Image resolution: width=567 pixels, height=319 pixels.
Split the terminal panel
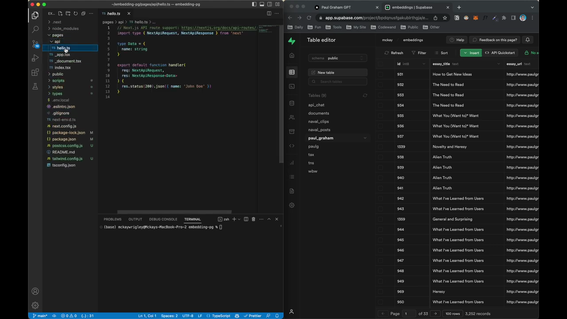click(x=246, y=219)
